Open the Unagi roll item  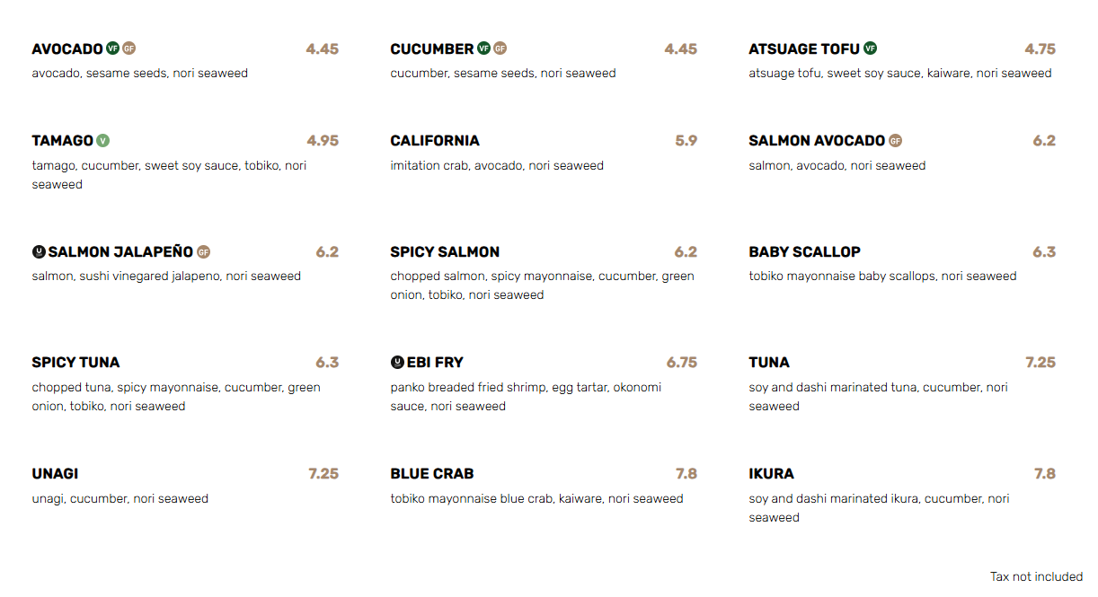point(55,474)
